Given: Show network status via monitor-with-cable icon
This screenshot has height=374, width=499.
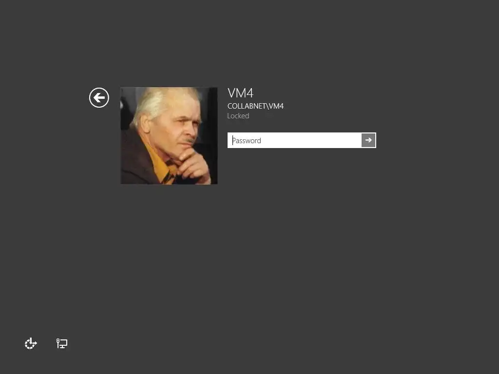Looking at the screenshot, I should pyautogui.click(x=62, y=343).
